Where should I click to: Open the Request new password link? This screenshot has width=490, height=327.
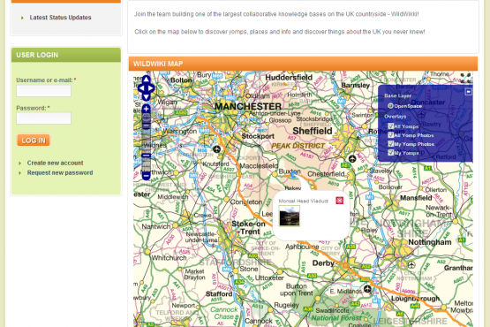tap(60, 172)
